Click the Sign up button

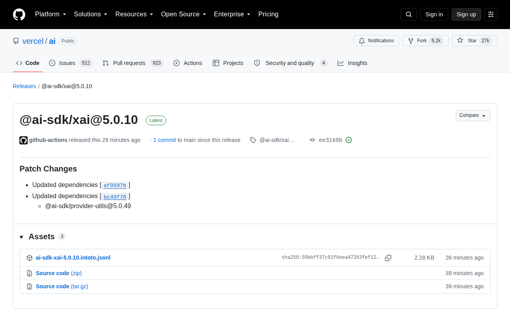(466, 14)
